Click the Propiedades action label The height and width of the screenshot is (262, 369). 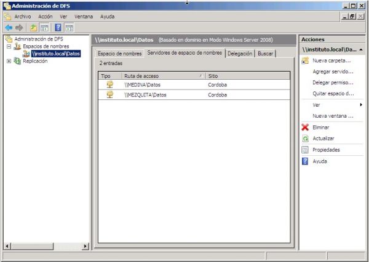click(326, 150)
